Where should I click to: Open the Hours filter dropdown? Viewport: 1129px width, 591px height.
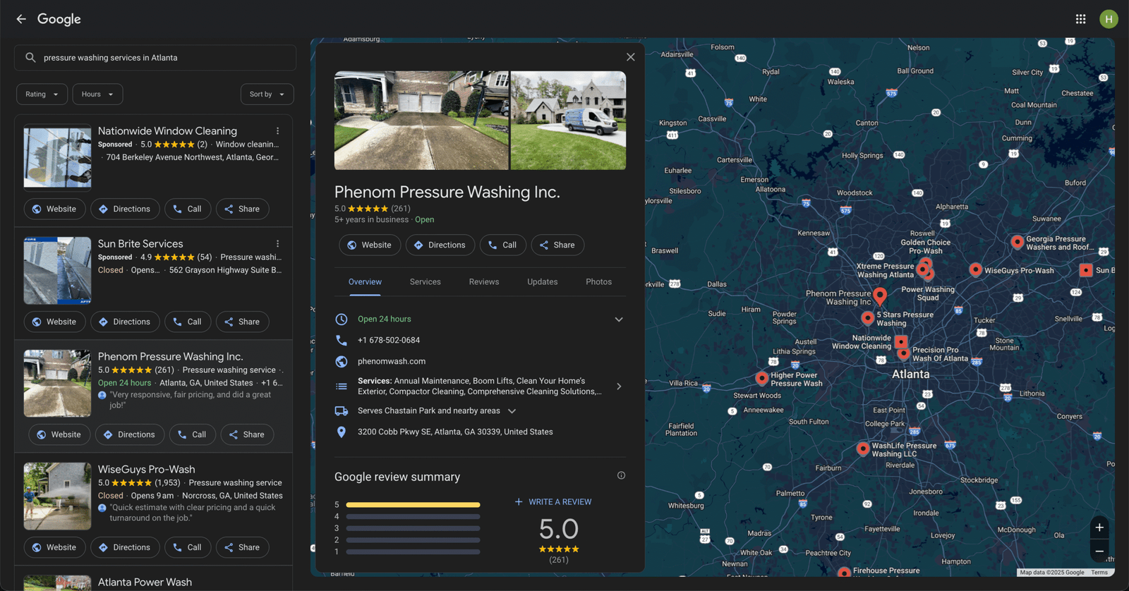point(97,95)
